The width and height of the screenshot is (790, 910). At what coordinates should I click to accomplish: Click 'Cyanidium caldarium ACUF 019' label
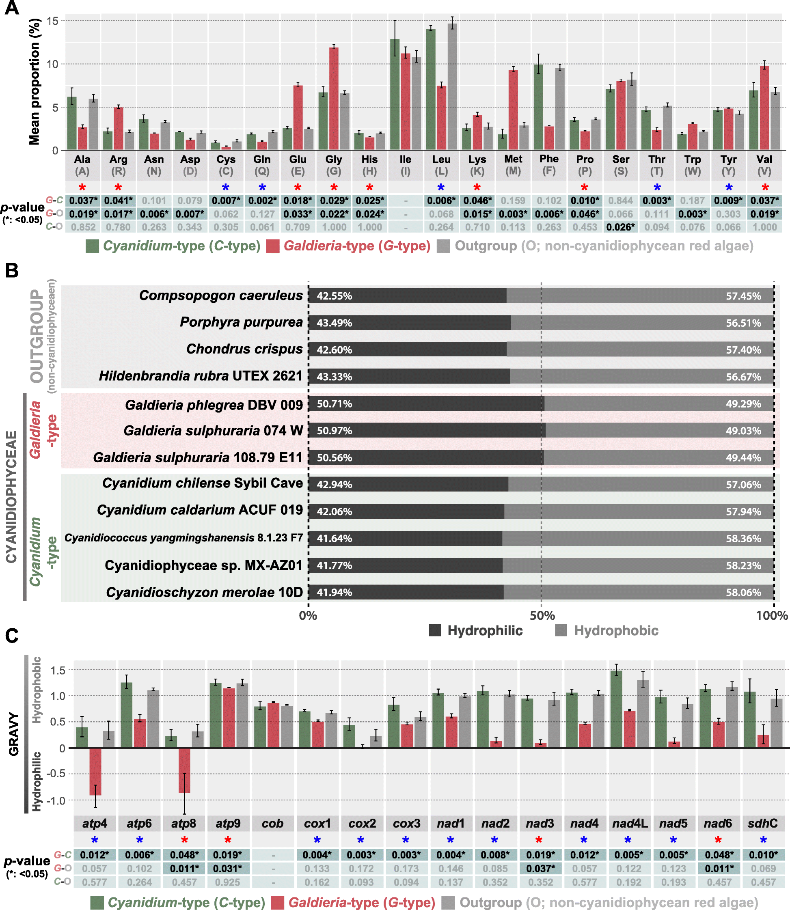pyautogui.click(x=200, y=510)
